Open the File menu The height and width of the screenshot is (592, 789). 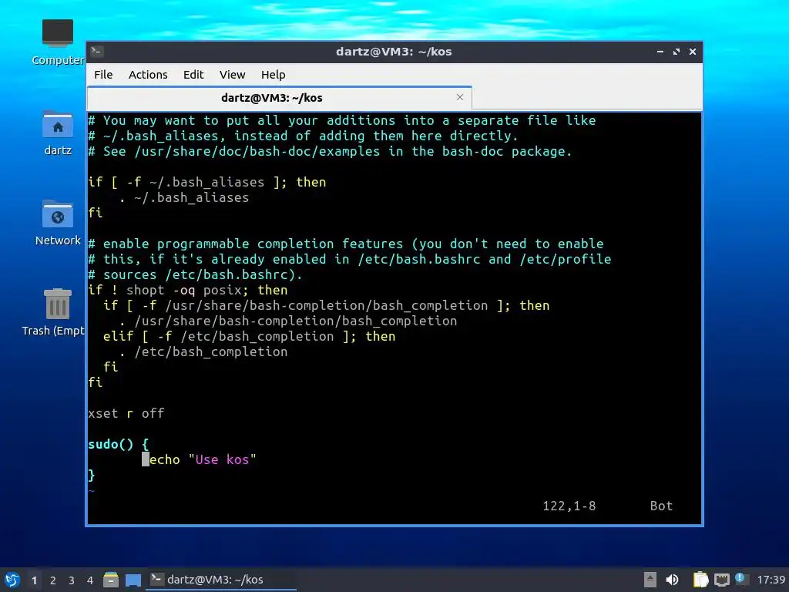pos(103,75)
